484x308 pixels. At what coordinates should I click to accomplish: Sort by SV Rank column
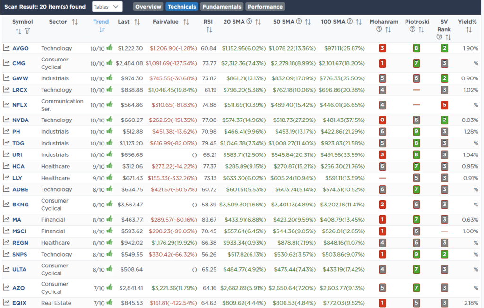tap(448, 37)
